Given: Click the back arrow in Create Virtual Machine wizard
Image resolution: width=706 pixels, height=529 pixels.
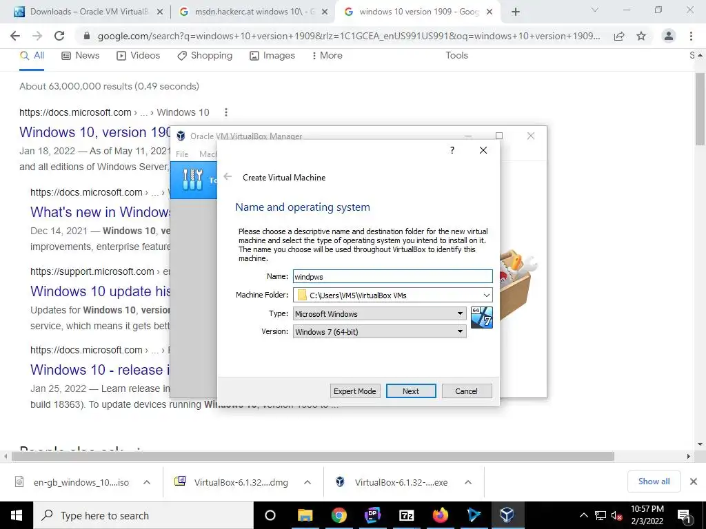Looking at the screenshot, I should click(x=228, y=177).
